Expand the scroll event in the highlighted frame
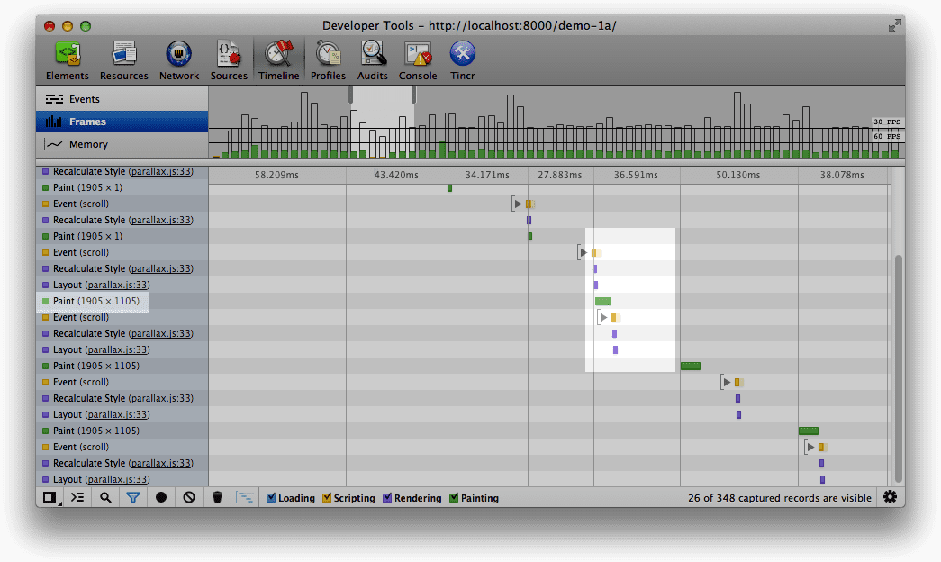This screenshot has width=941, height=562. point(584,253)
